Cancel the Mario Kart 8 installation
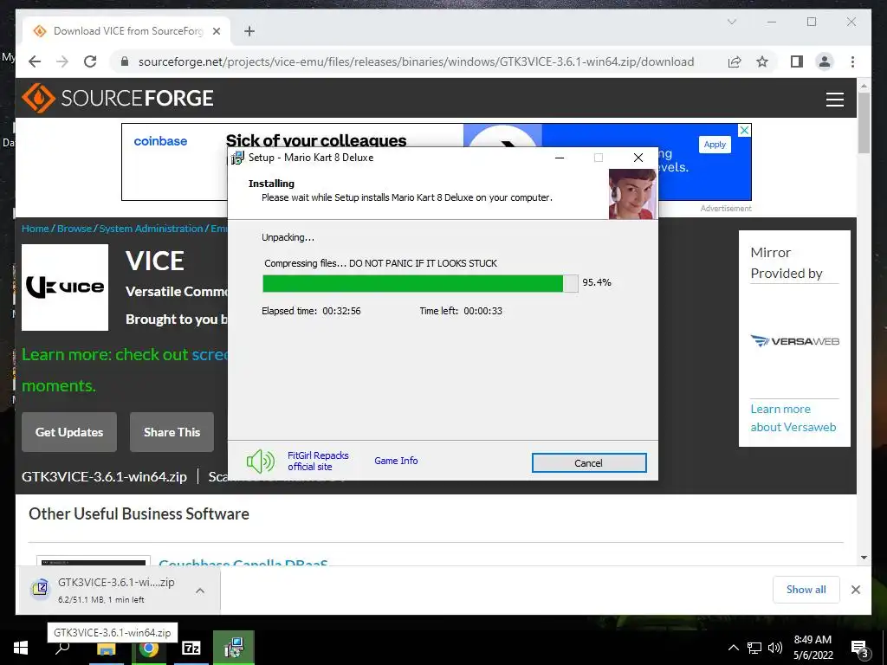Image resolution: width=887 pixels, height=665 pixels. (x=589, y=462)
